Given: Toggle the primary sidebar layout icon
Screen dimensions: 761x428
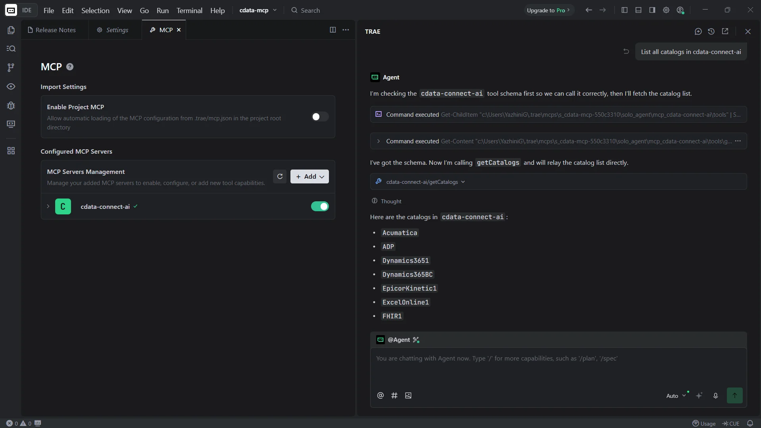Looking at the screenshot, I should 625,10.
